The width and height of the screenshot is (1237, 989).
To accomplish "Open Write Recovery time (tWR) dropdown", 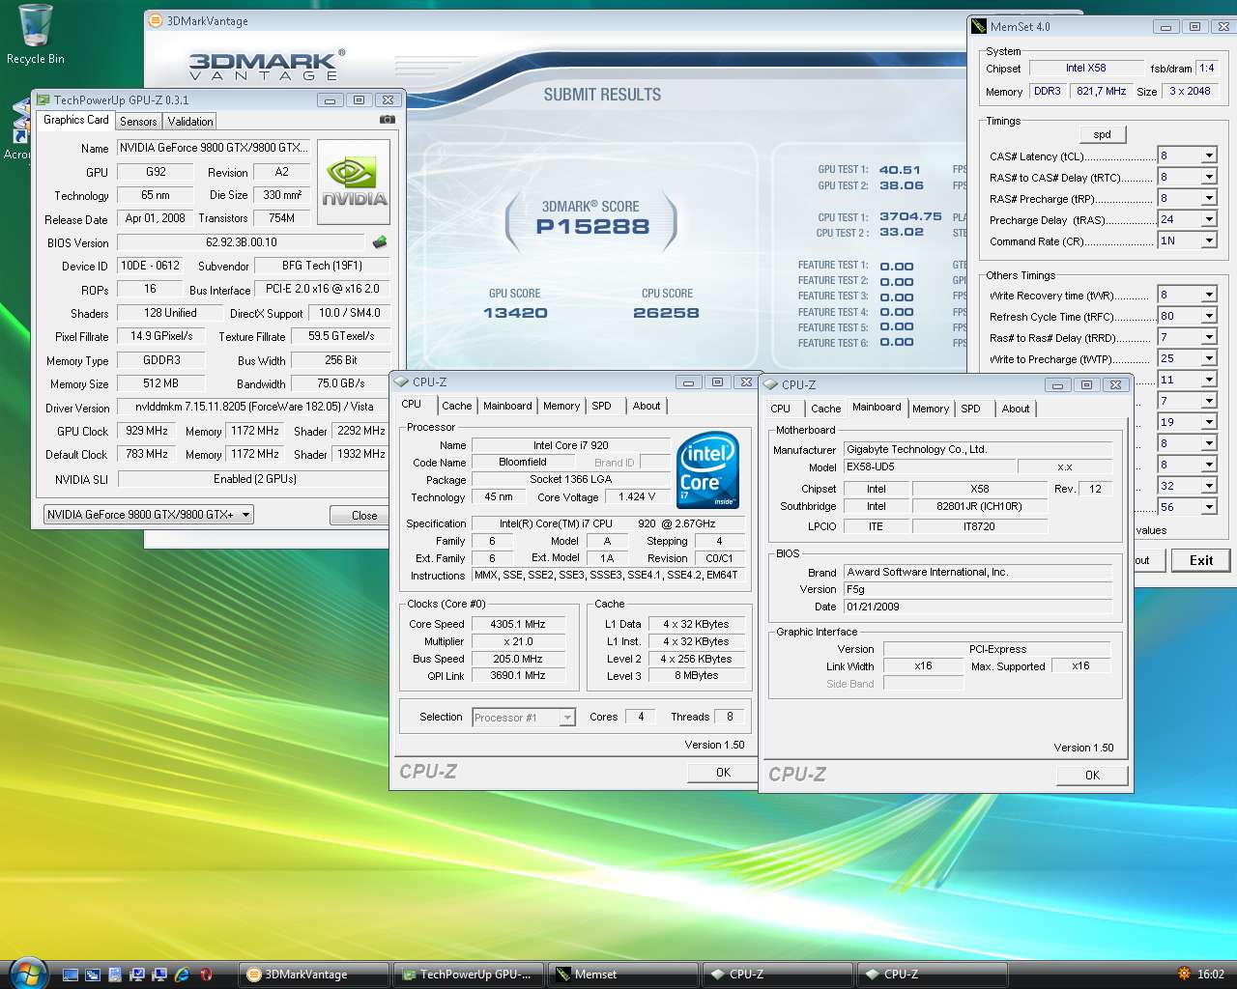I will [1209, 295].
